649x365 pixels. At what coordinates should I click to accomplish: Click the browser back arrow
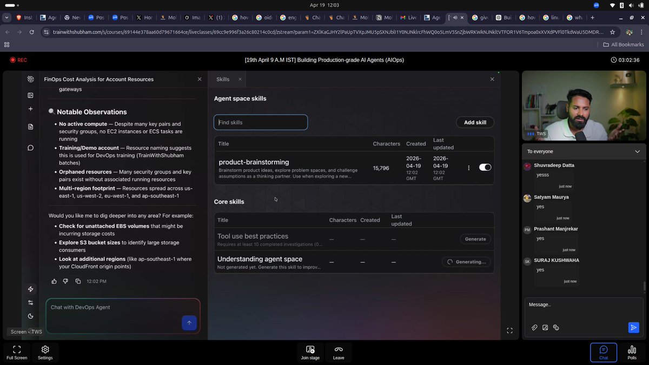click(8, 32)
